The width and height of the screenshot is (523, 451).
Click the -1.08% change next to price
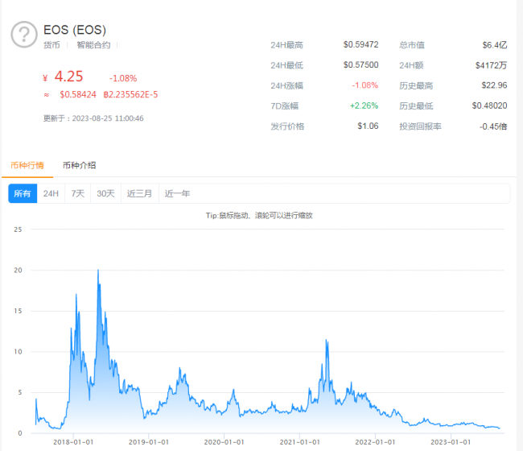click(x=123, y=78)
